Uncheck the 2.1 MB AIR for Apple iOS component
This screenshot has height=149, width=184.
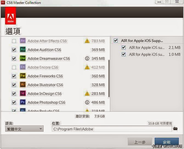click(x=124, y=47)
